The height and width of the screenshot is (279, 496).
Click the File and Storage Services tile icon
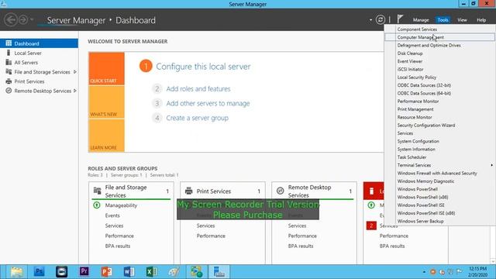pos(97,191)
